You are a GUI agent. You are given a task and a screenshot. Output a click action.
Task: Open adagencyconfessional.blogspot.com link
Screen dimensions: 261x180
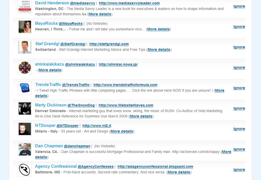[155, 166]
